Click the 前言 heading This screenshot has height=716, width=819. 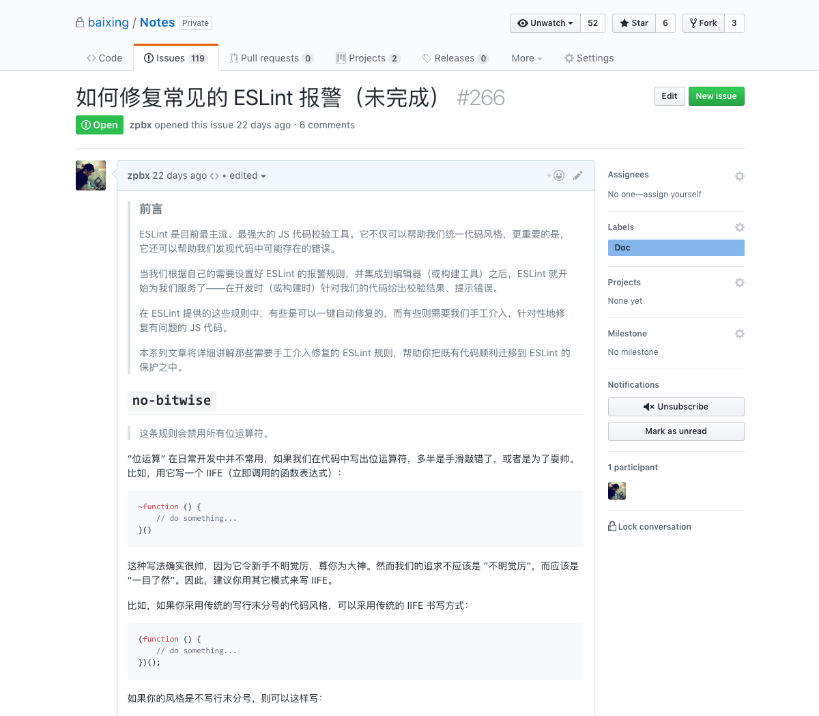pyautogui.click(x=151, y=209)
